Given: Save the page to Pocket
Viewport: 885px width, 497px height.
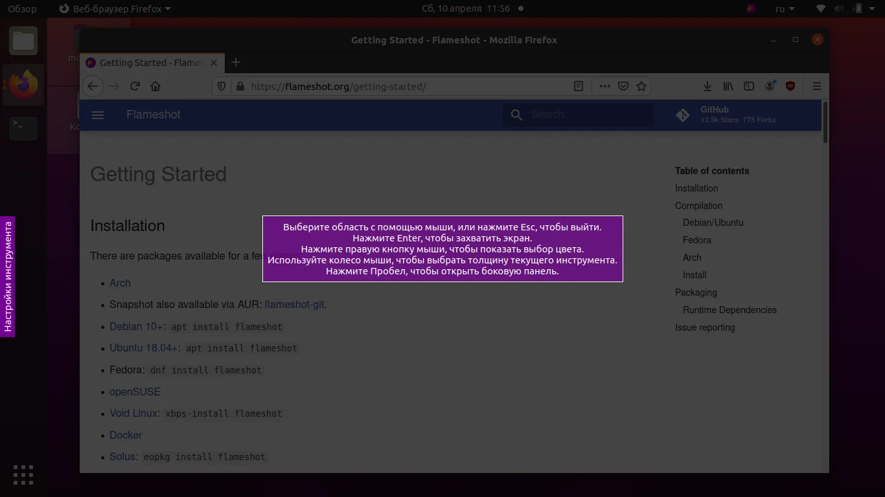Looking at the screenshot, I should pyautogui.click(x=623, y=86).
